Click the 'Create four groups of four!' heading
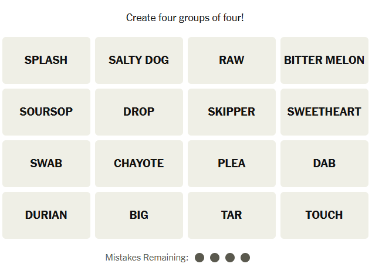The height and width of the screenshot is (267, 372). point(185,18)
